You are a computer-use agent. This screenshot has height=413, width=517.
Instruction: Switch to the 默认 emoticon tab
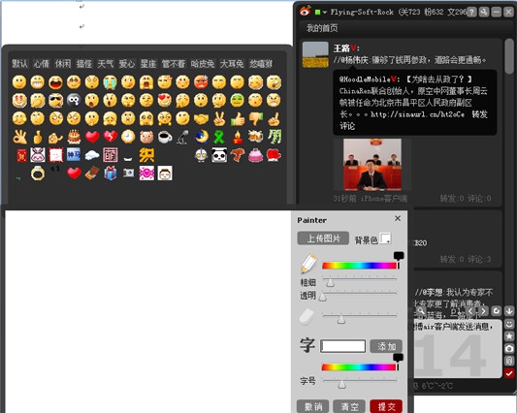19,63
